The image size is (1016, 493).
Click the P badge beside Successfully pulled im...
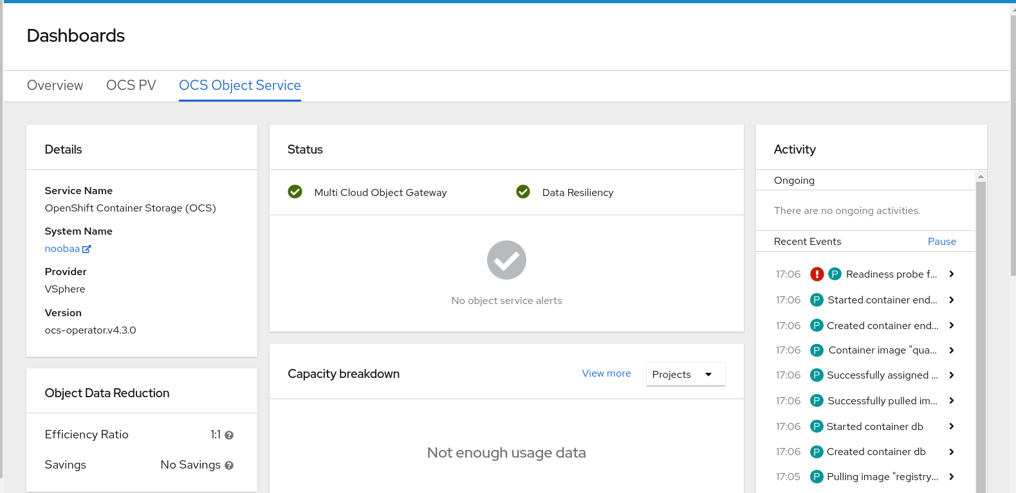817,400
